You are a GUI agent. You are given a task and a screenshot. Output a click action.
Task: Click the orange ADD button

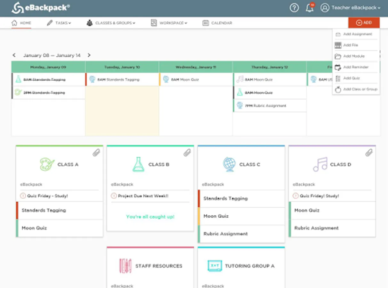364,23
